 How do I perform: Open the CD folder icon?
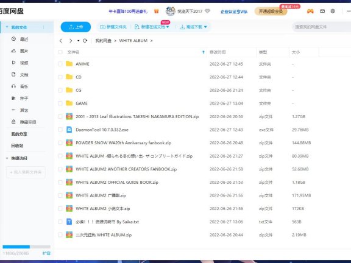tap(69, 77)
